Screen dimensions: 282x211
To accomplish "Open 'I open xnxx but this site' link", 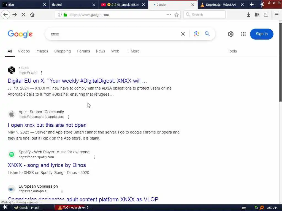I will pos(47,125).
